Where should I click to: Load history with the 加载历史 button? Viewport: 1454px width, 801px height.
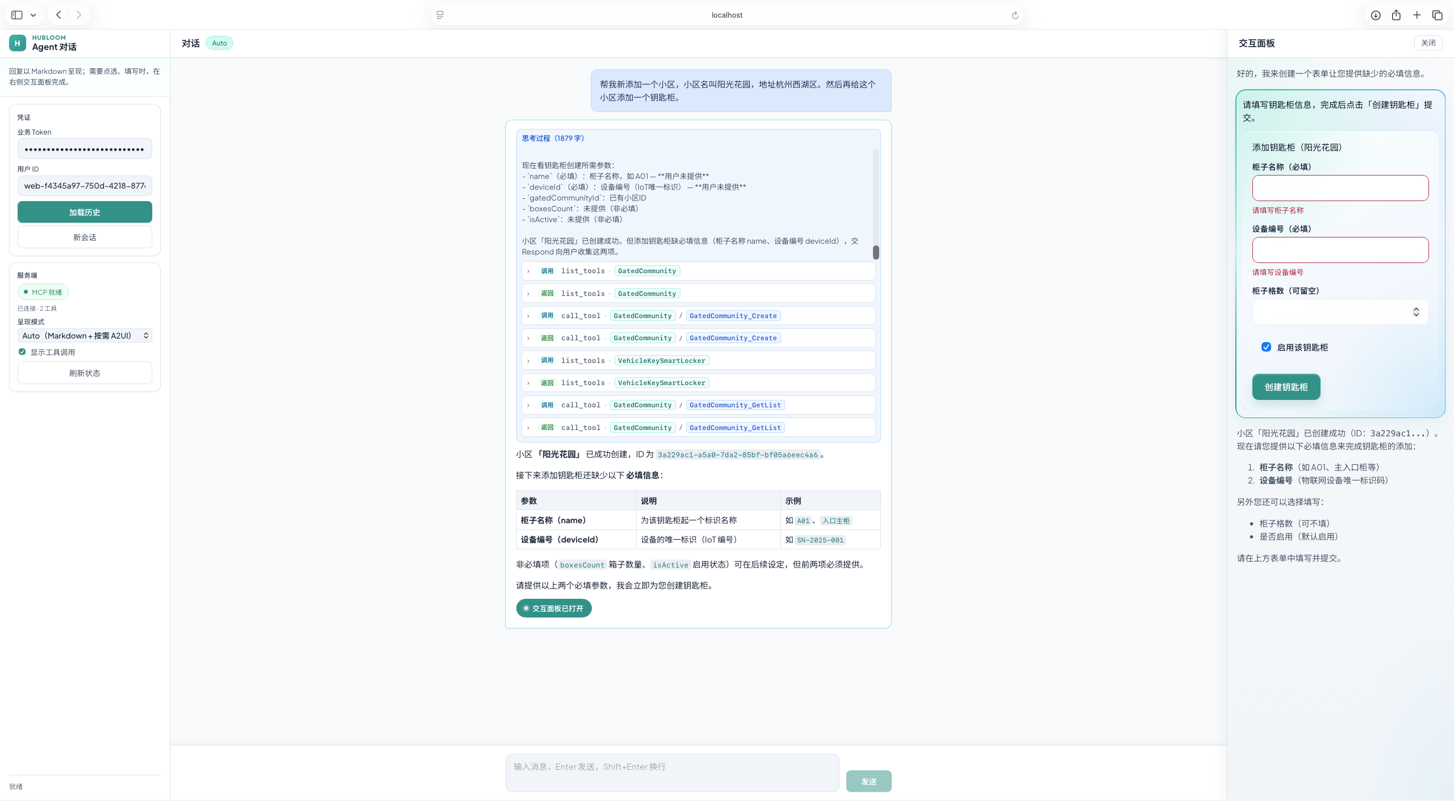click(x=85, y=212)
